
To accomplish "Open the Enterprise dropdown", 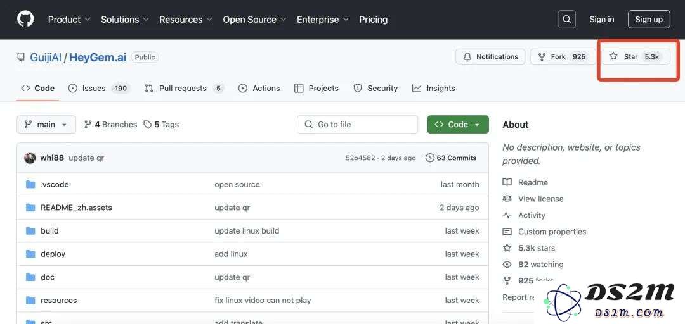I will (x=323, y=20).
